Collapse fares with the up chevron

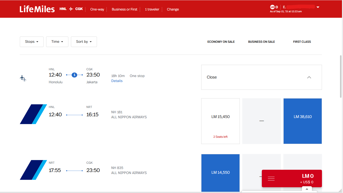click(x=309, y=77)
